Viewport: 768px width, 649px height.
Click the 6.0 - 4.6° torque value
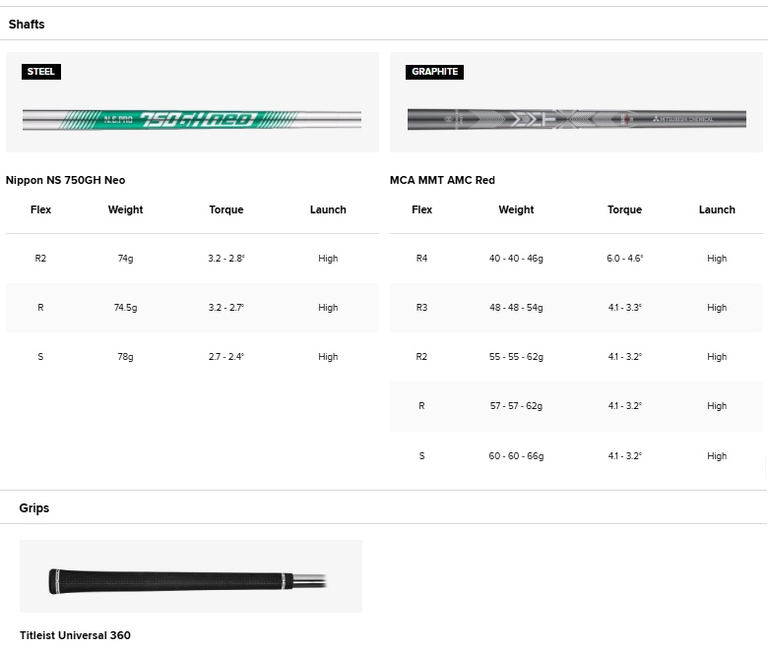click(x=624, y=259)
